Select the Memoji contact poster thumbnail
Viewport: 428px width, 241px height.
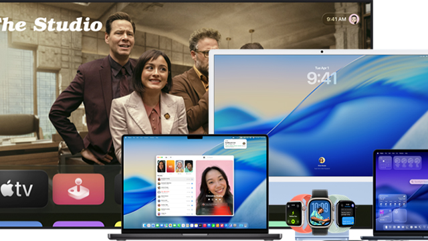click(x=180, y=167)
